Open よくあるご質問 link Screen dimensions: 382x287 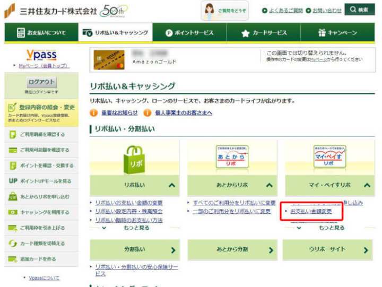coord(285,11)
